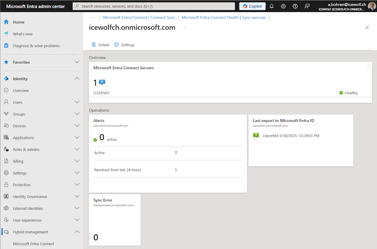Click the User experiences icon
This screenshot has width=377, height=249.
6,220
